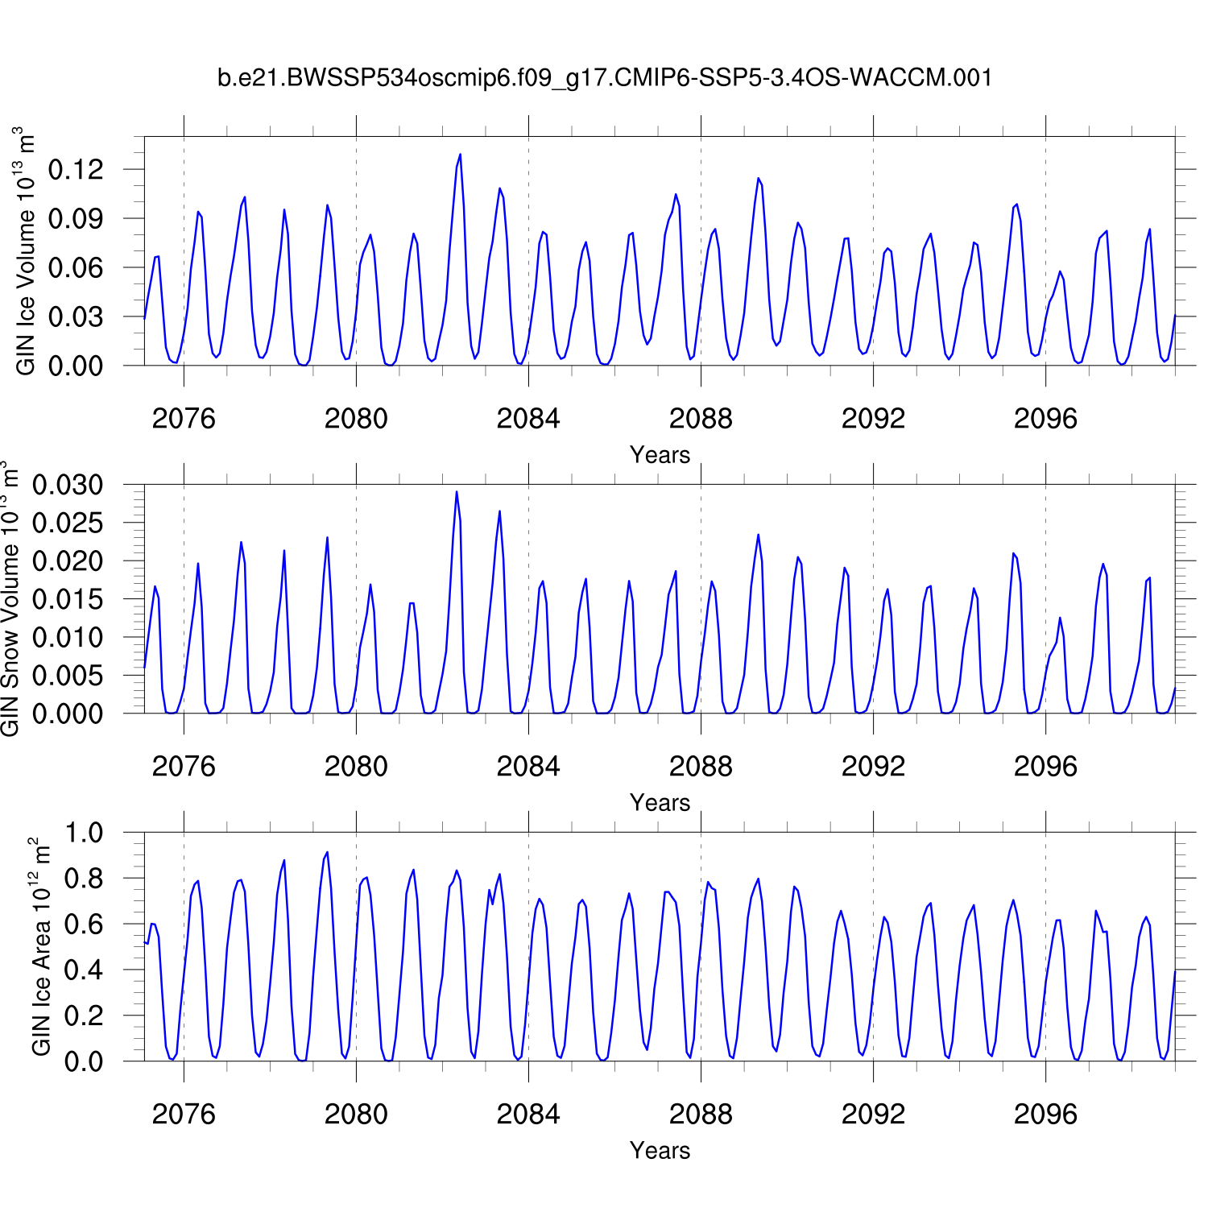Viewport: 1208px width, 1208px height.
Task: Click the Years label under the middle panel
Action: click(660, 803)
